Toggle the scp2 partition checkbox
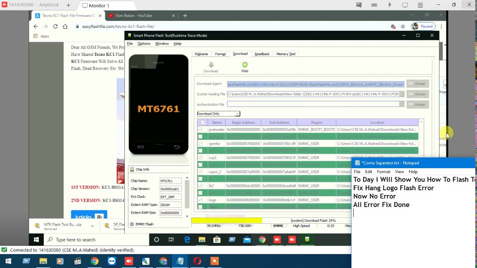This screenshot has height=268, width=477. click(200, 158)
